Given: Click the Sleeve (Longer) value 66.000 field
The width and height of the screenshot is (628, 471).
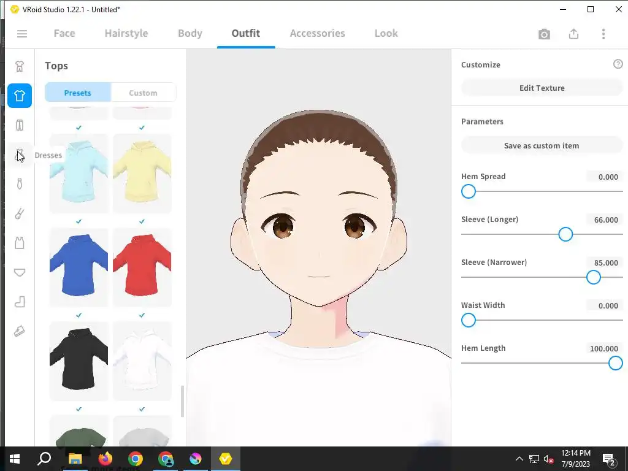Looking at the screenshot, I should pos(605,220).
